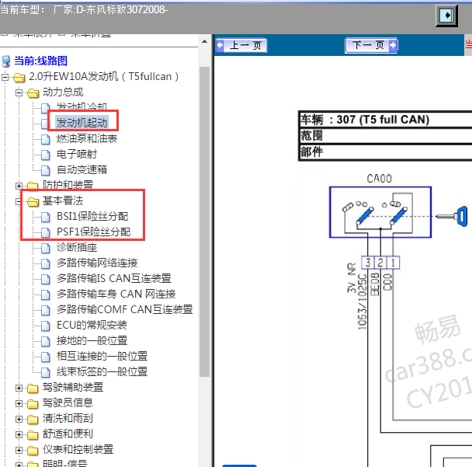Go to previous page with 上一页 button
Viewport: 472px width, 467px height.
(241, 46)
